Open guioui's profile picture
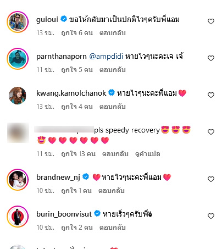The height and width of the screenshot is (249, 222). tap(18, 22)
